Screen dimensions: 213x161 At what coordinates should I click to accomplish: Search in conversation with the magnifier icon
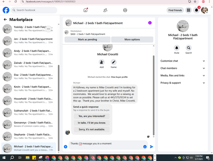[x=189, y=48]
